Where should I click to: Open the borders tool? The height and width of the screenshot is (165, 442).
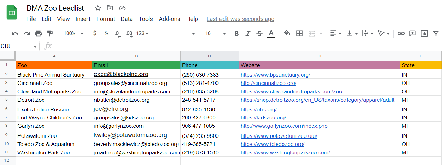(299, 33)
